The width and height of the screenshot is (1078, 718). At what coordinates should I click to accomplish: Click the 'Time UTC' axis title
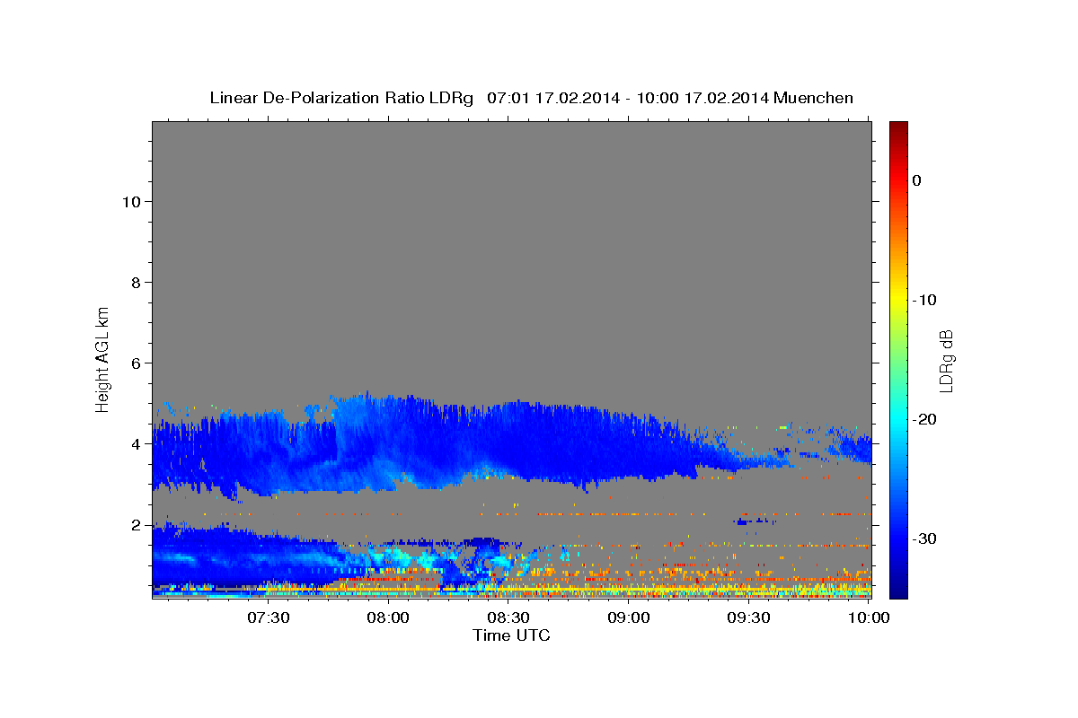pos(511,635)
